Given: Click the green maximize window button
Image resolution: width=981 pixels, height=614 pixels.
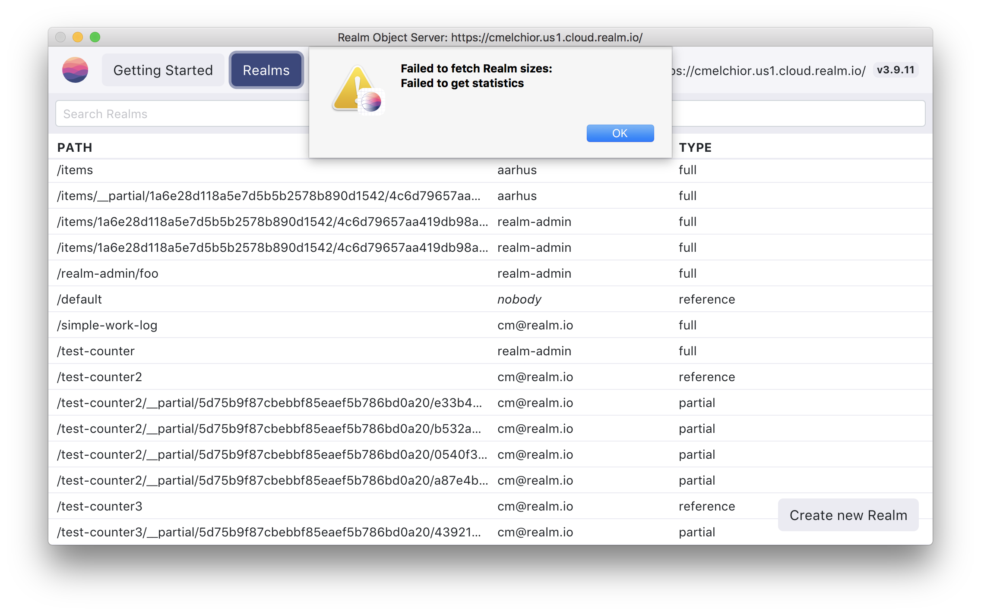Looking at the screenshot, I should point(95,37).
